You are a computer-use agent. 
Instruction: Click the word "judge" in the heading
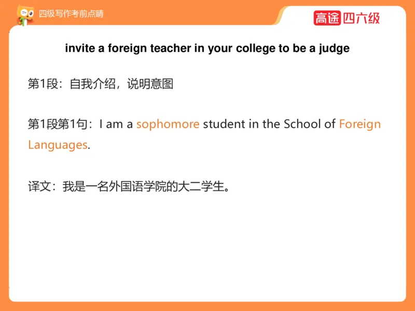[335, 49]
